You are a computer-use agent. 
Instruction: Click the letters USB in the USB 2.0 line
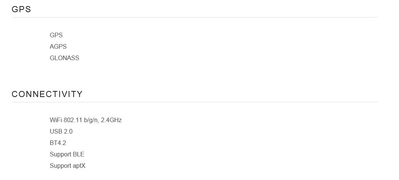pos(56,131)
